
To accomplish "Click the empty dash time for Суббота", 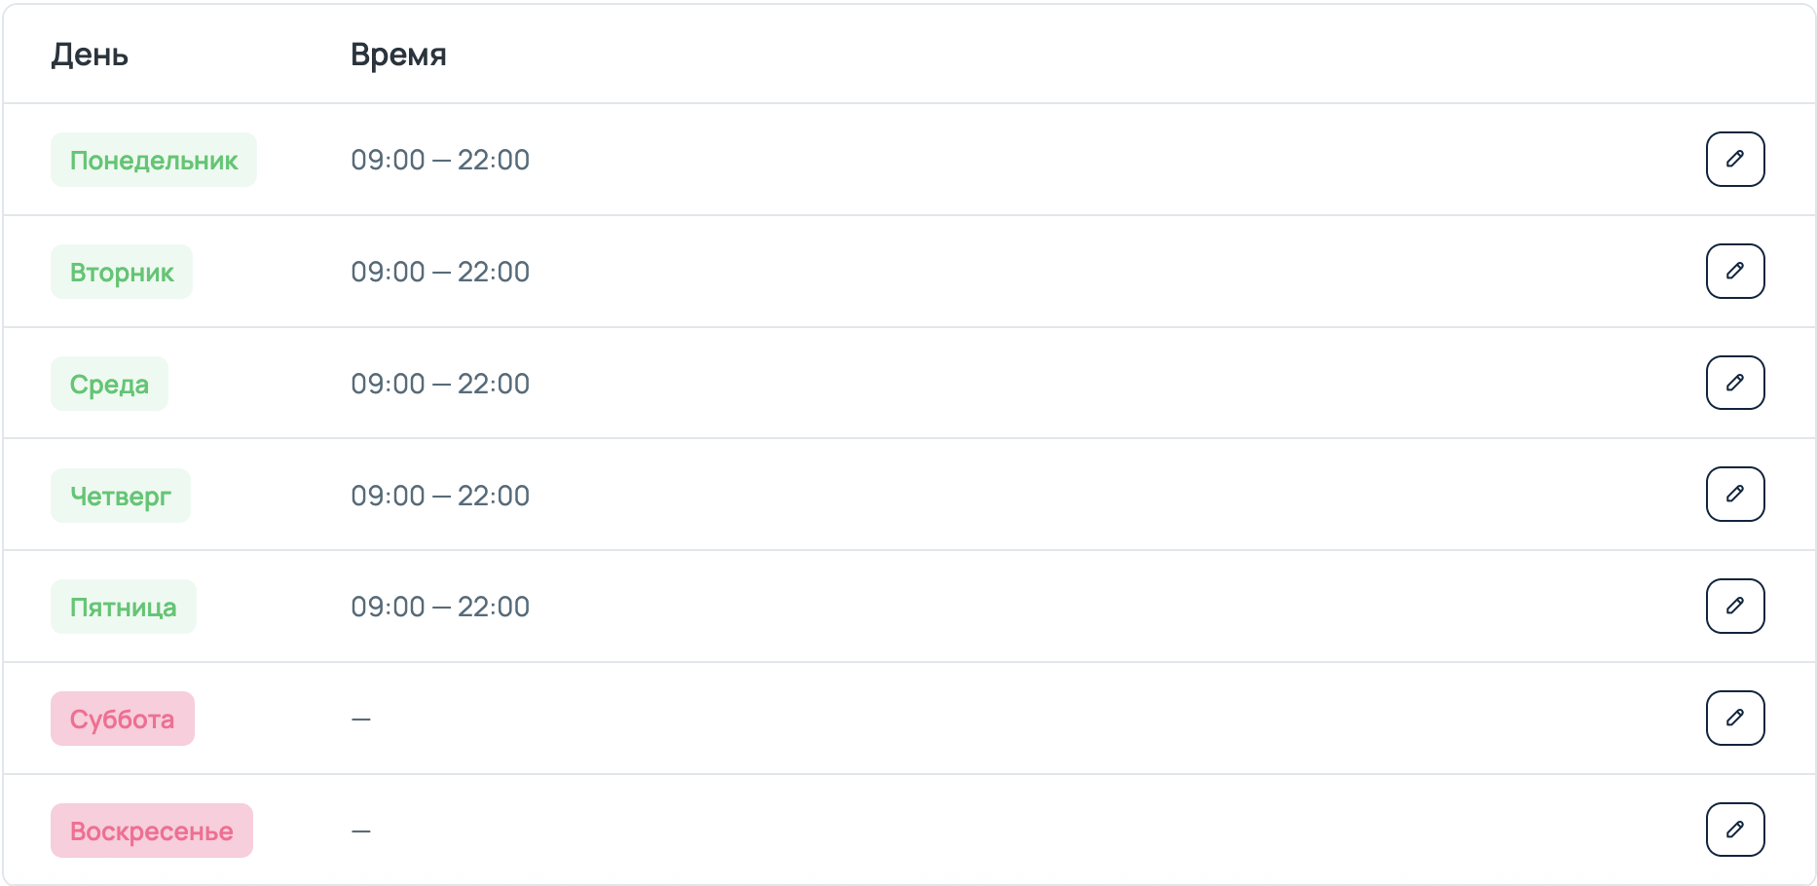I will coord(361,719).
